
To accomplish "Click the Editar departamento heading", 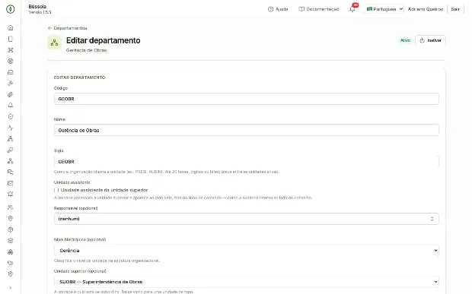I will pyautogui.click(x=104, y=40).
